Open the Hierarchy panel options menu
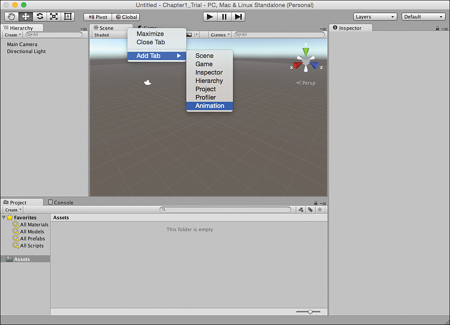450x325 pixels. click(x=83, y=29)
